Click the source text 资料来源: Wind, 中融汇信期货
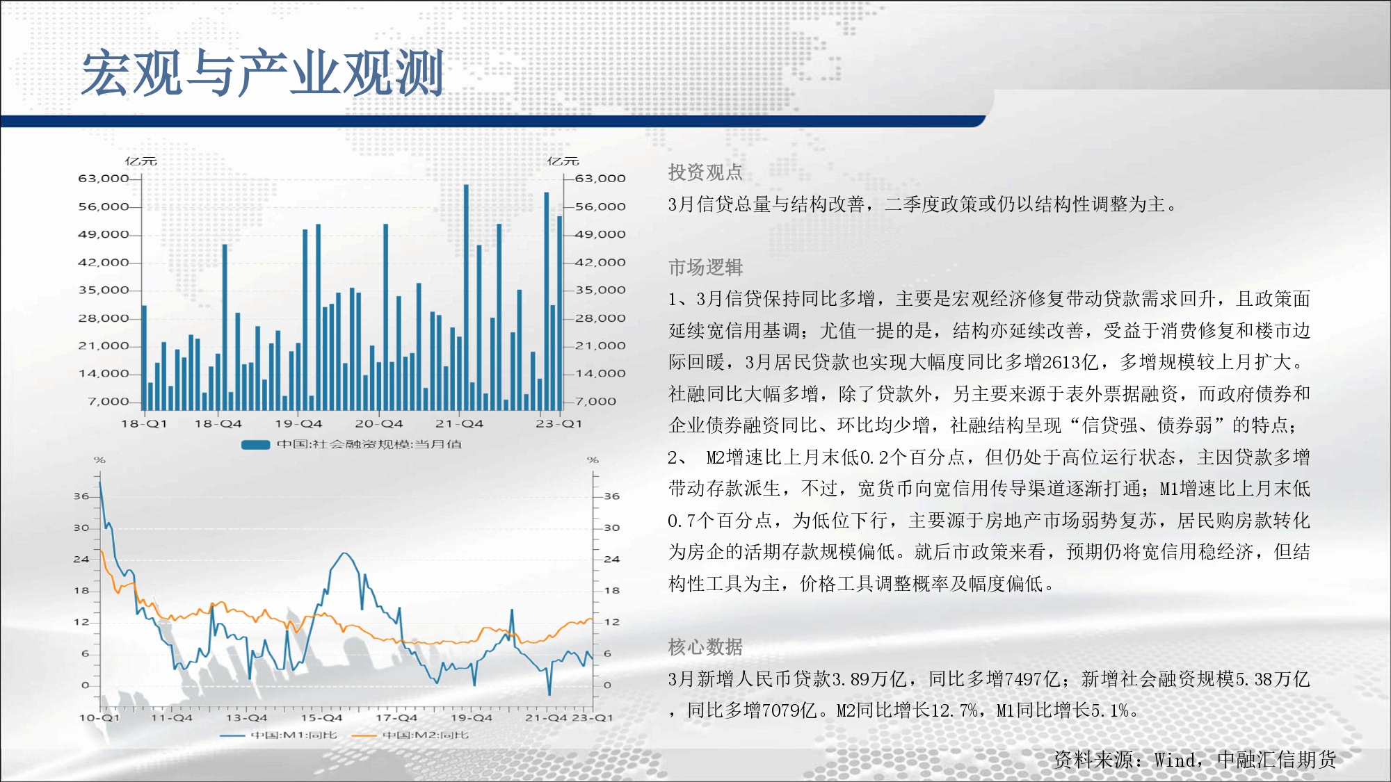This screenshot has height=782, width=1391. (1195, 760)
